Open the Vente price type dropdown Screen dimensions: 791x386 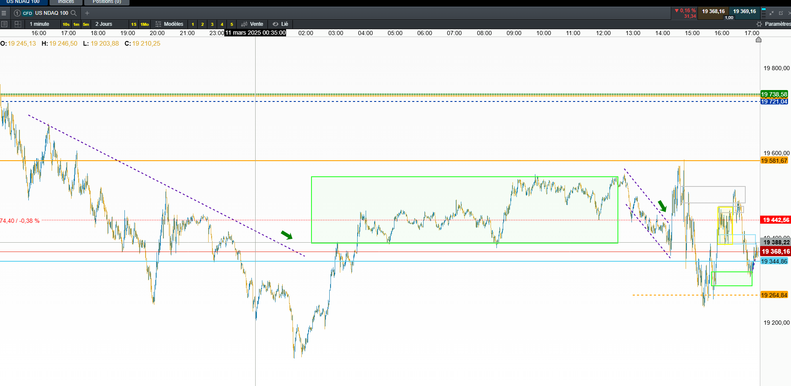click(x=252, y=24)
